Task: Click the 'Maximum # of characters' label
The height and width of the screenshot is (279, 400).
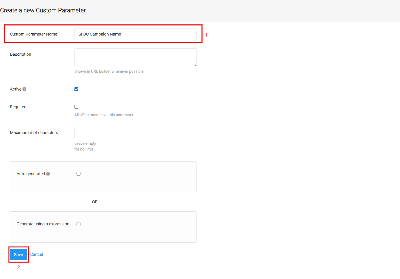Action: point(34,133)
